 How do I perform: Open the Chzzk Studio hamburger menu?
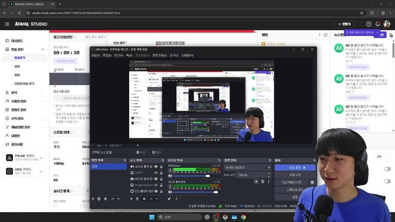[7, 24]
